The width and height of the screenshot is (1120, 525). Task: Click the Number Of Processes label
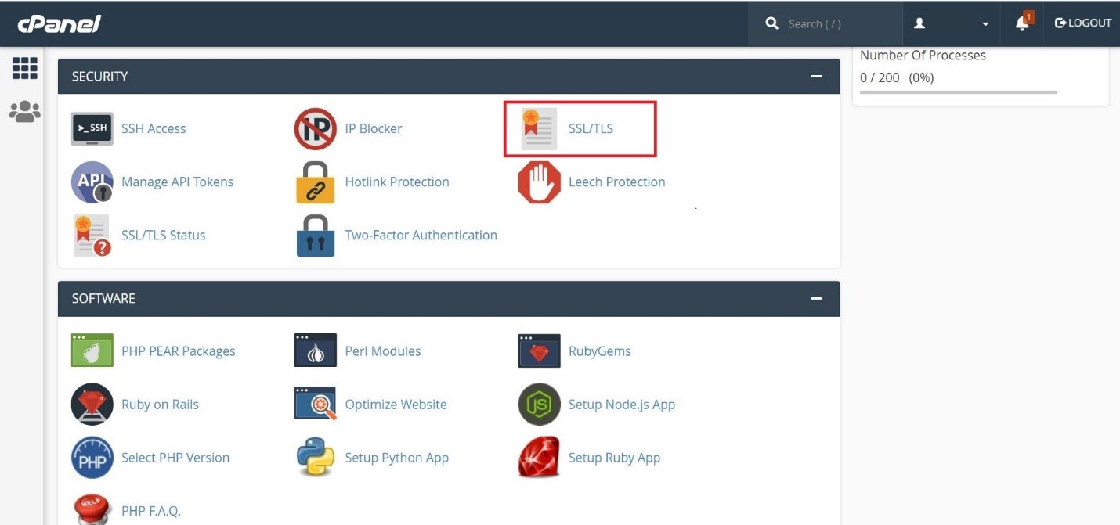923,56
